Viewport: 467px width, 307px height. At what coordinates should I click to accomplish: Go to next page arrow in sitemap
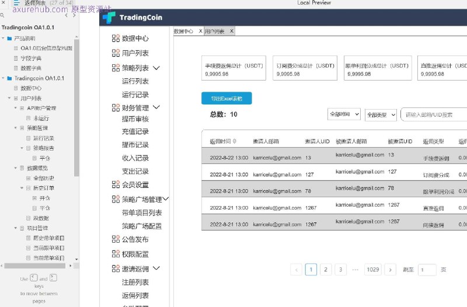74,15
